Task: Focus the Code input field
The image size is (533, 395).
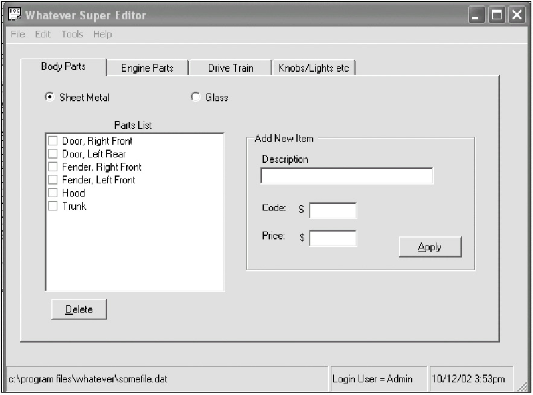Action: 333,210
